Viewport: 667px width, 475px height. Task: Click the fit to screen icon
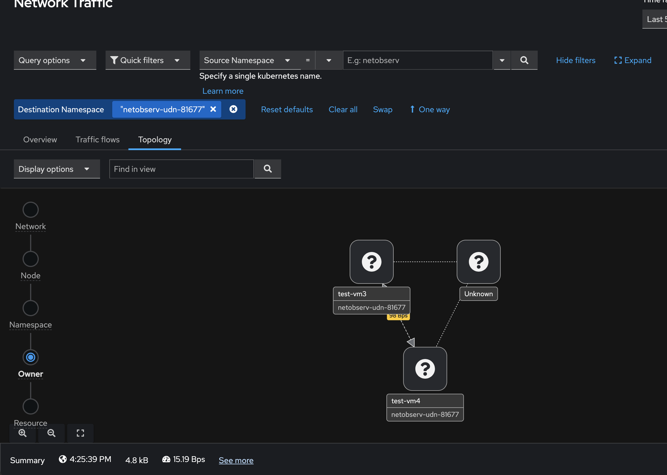[x=80, y=433]
